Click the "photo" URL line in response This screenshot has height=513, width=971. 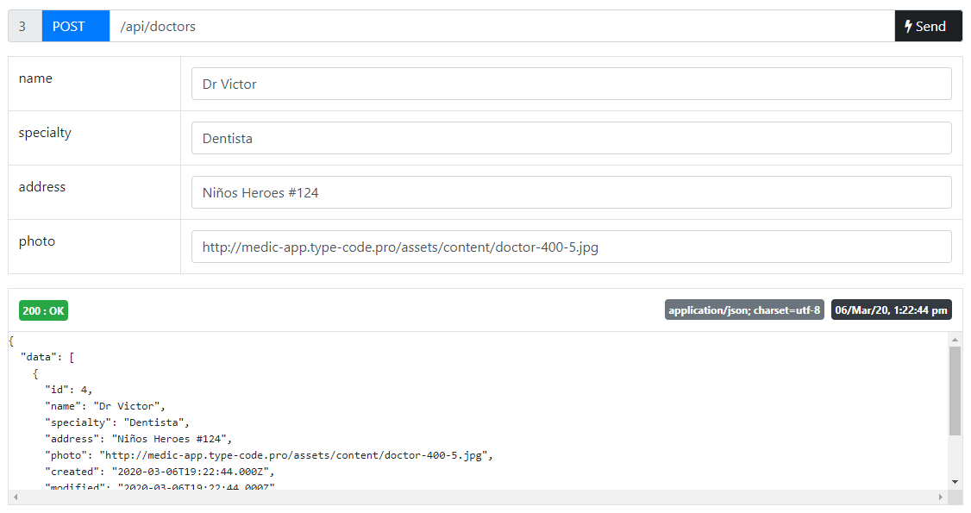(269, 455)
